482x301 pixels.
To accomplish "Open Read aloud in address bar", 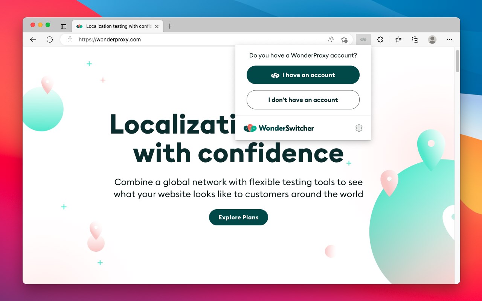I will pos(331,40).
